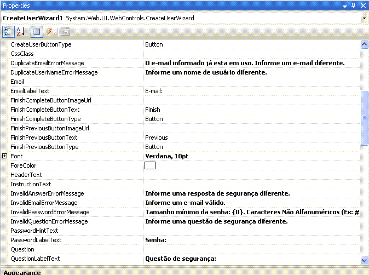Click the scrollbar up arrow
The width and height of the screenshot is (369, 275).
(x=364, y=44)
